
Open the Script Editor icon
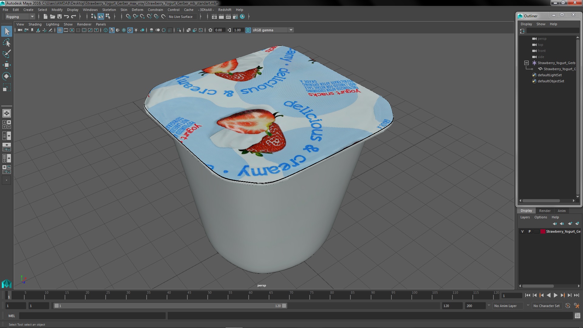pos(577,316)
